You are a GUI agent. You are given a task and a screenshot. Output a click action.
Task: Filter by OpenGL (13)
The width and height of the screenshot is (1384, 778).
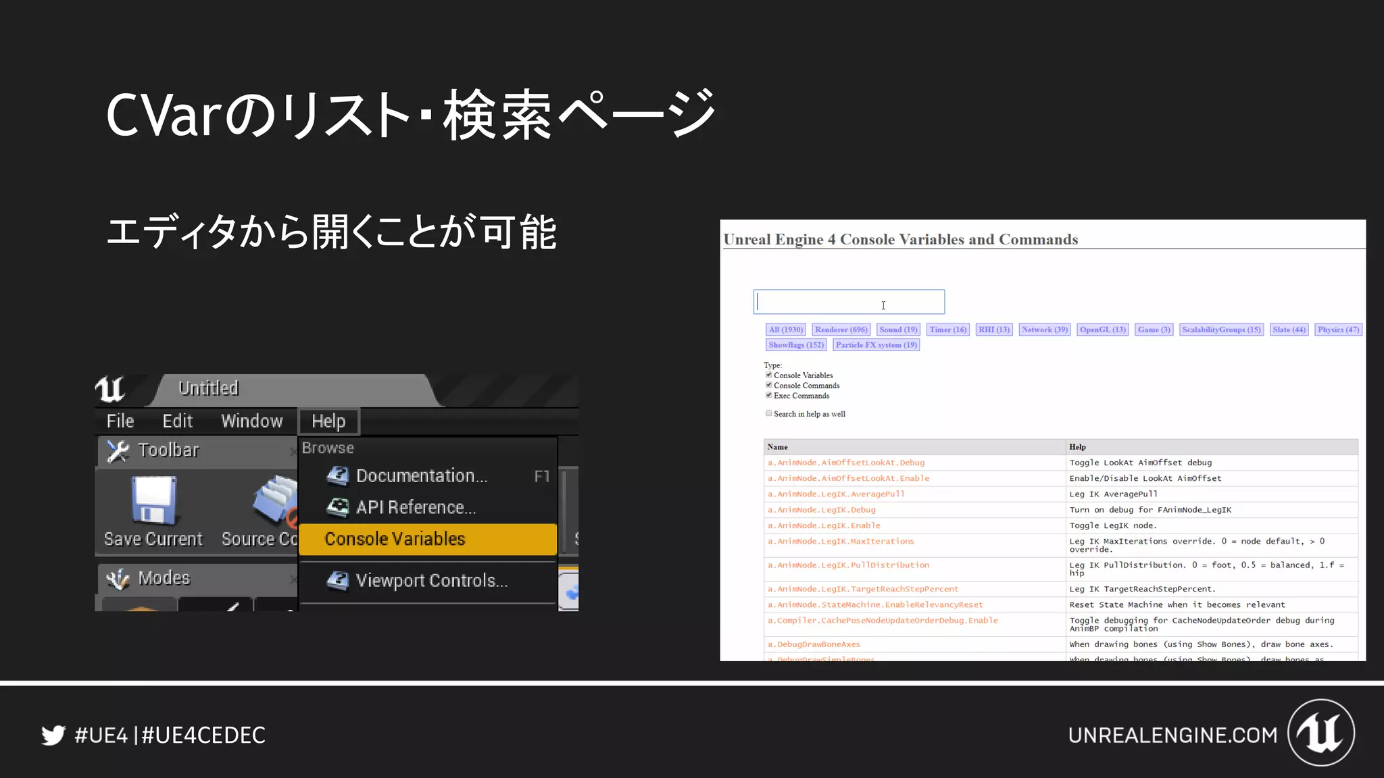[1103, 330]
